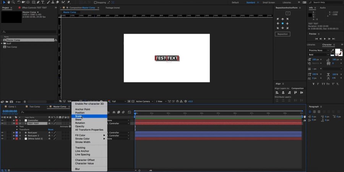Open the Active Camera dropdown

click(x=144, y=101)
